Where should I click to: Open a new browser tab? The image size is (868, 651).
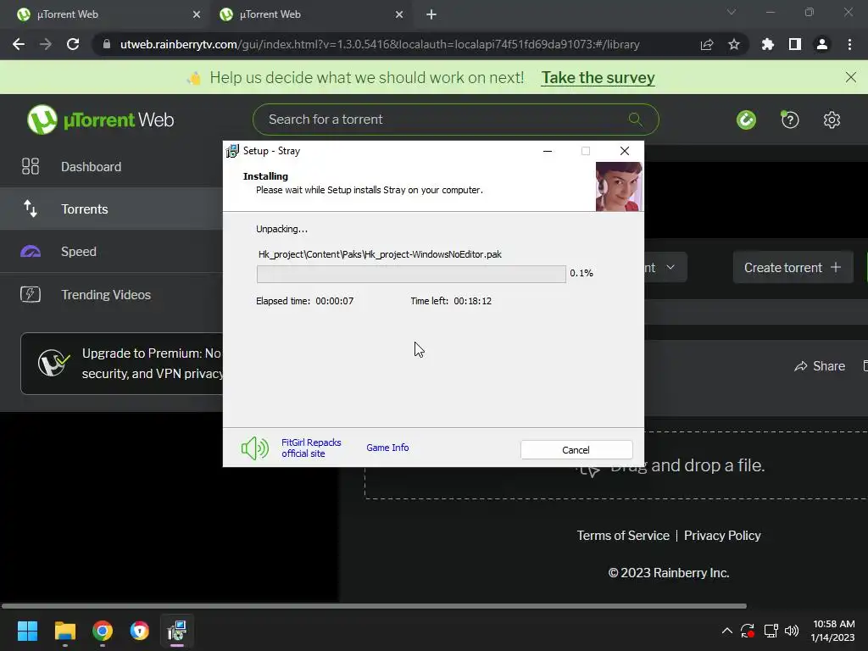pyautogui.click(x=431, y=14)
